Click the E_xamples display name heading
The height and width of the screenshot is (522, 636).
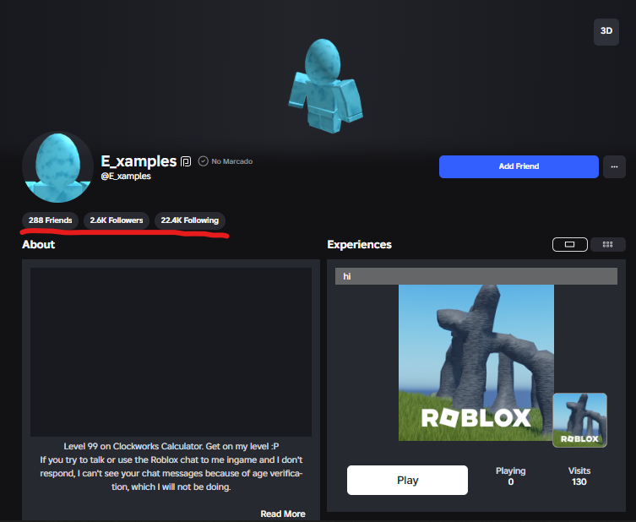139,161
